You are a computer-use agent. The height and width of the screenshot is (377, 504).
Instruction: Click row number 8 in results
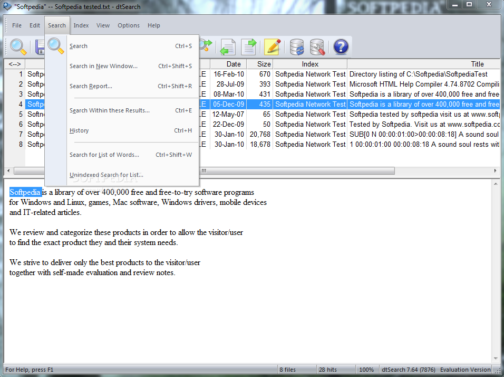pos(21,144)
